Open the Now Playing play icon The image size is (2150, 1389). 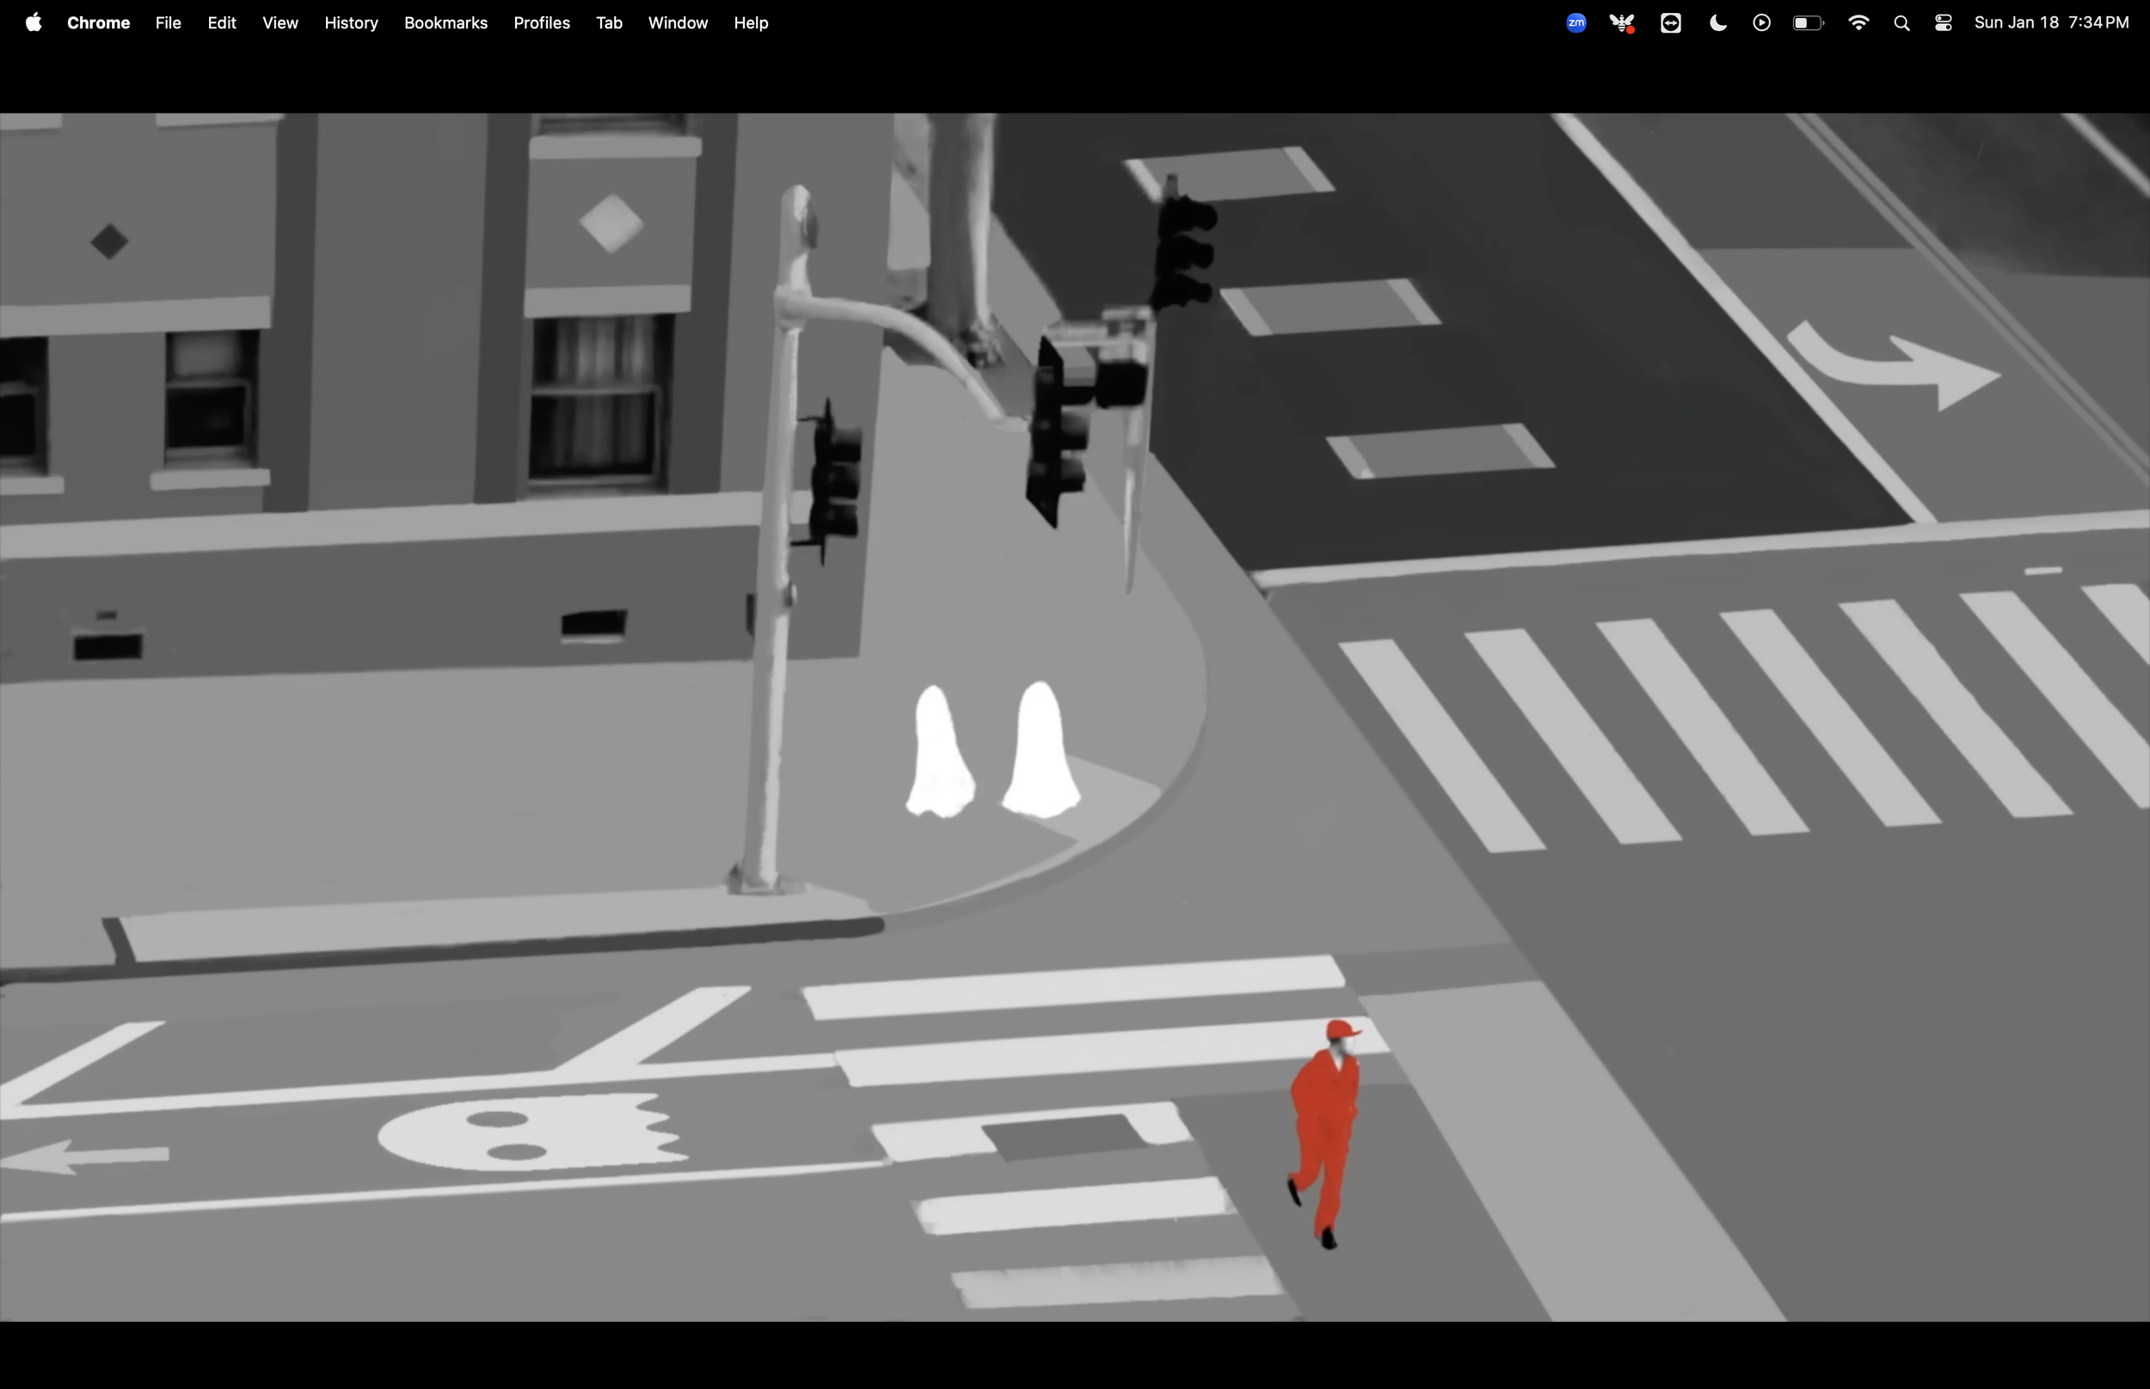[x=1762, y=23]
